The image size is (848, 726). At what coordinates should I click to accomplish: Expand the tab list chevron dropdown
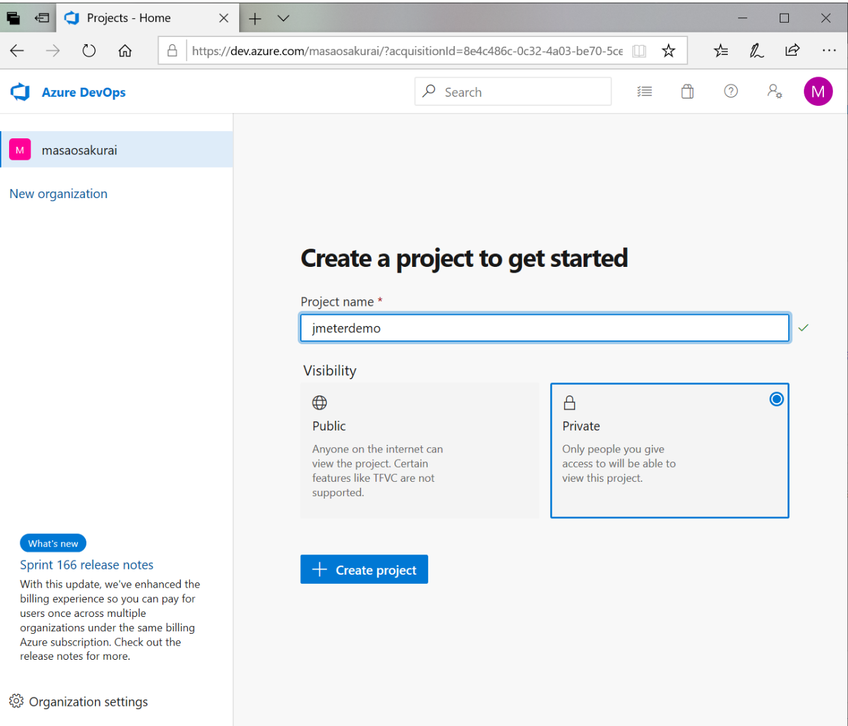tap(283, 18)
